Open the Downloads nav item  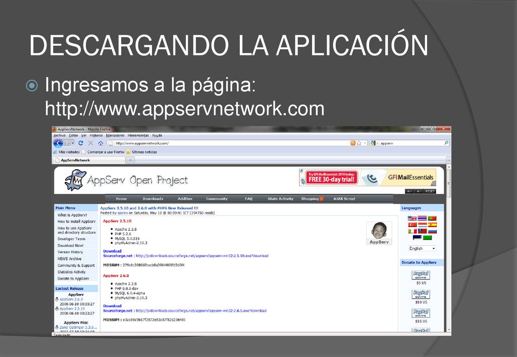click(153, 198)
